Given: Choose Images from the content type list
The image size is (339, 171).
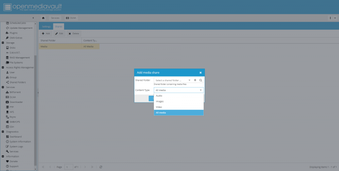Looking at the screenshot, I should tap(178, 101).
